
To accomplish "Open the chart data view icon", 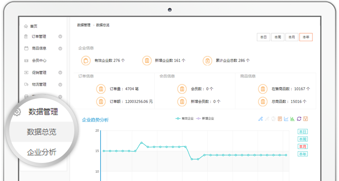I will tap(280, 119).
